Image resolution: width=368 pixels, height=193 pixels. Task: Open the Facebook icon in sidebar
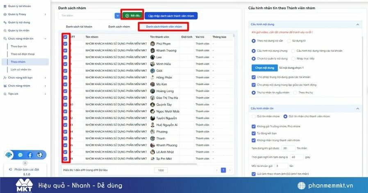coord(30,155)
